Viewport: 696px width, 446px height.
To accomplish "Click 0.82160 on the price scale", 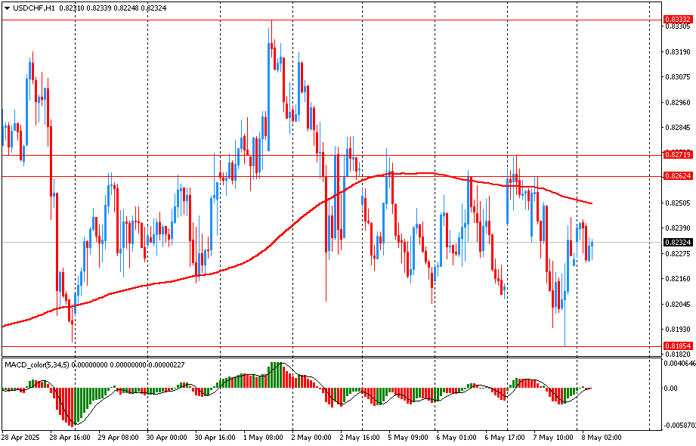I will (677, 279).
